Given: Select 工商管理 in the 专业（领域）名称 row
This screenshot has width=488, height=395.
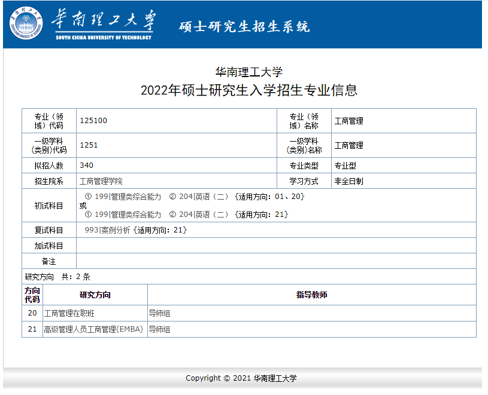Looking at the screenshot, I should point(349,121).
